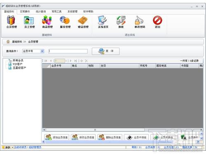Click 当前收银员:超级管理员 status text
Image resolution: width=206 pixels, height=154 pixels.
28,147
